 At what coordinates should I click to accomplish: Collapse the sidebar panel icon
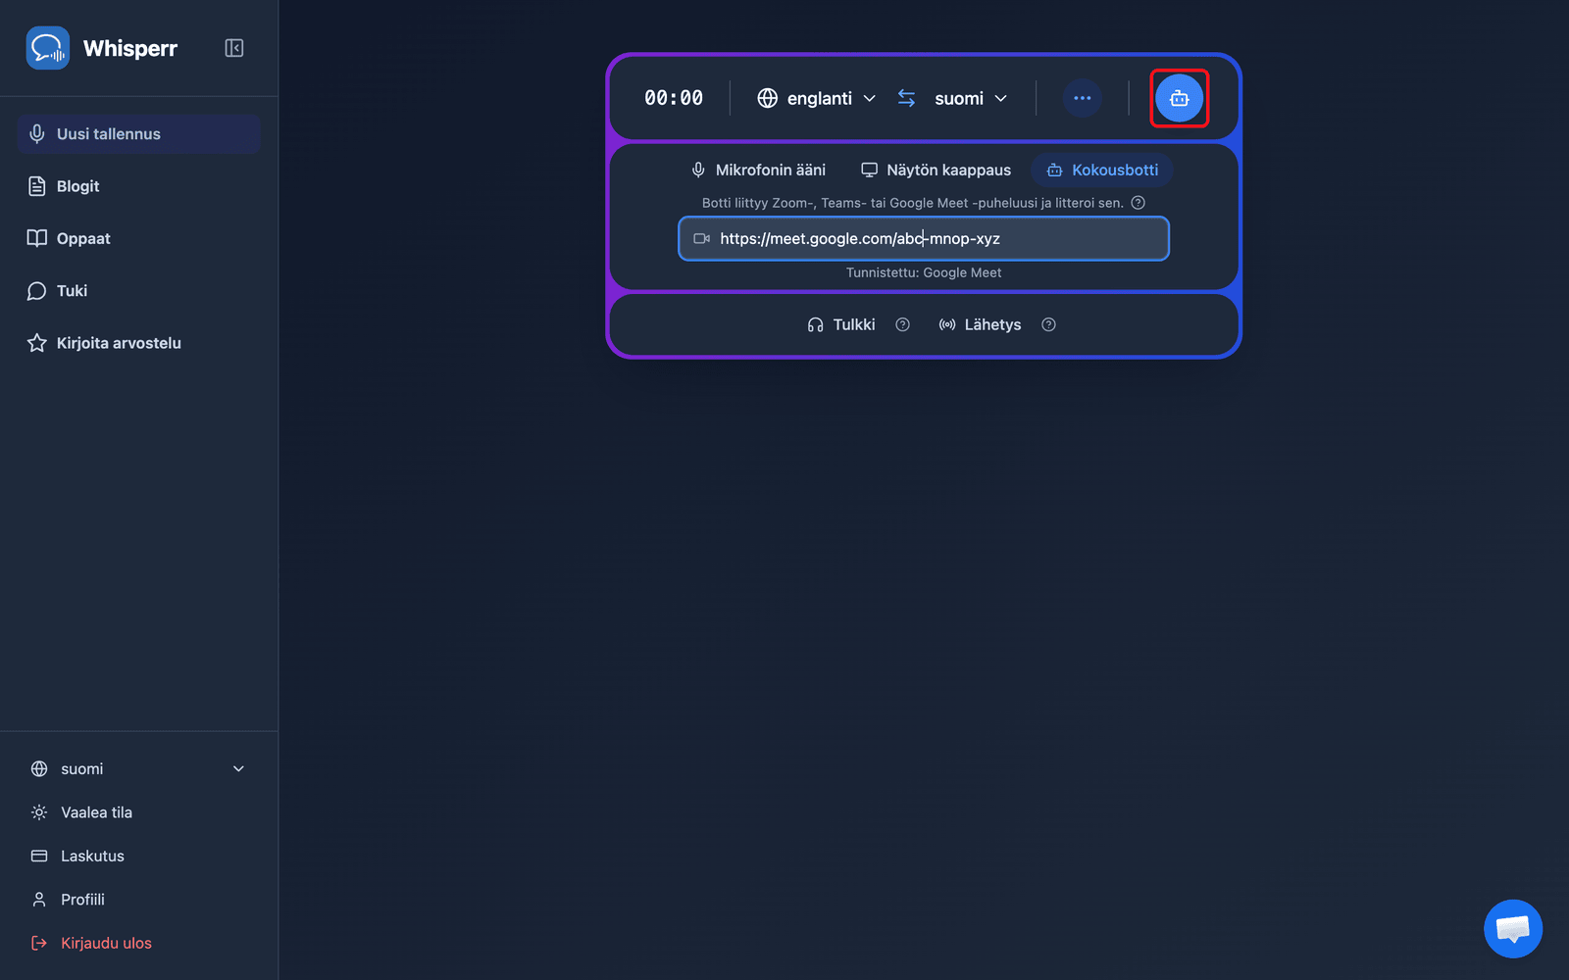(x=234, y=48)
